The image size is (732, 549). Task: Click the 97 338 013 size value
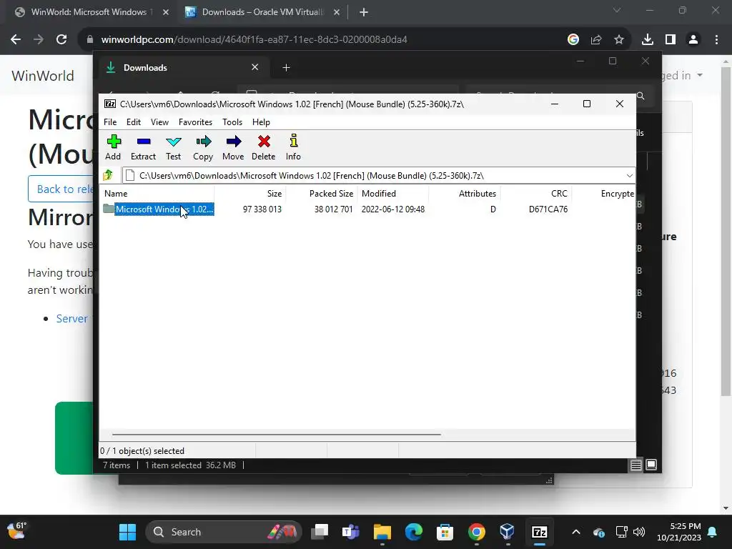pos(262,209)
